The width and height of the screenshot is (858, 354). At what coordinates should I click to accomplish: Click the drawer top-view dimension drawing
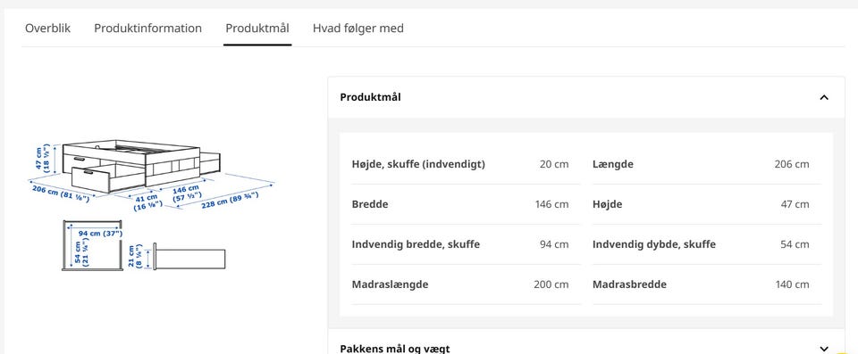tap(92, 246)
